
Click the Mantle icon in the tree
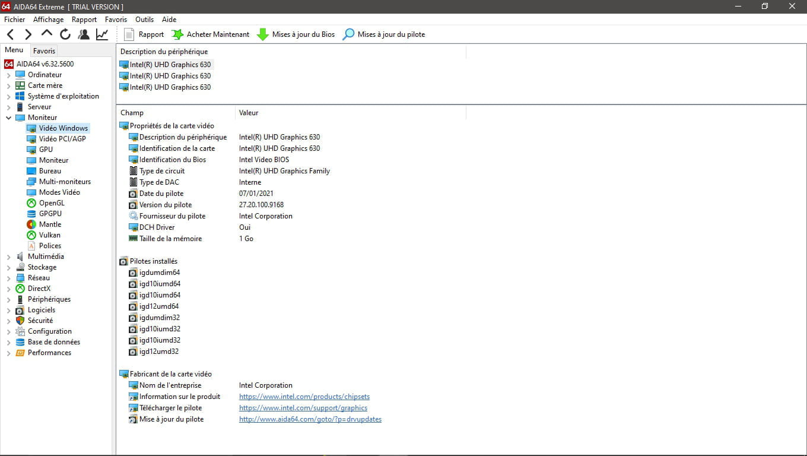point(31,224)
